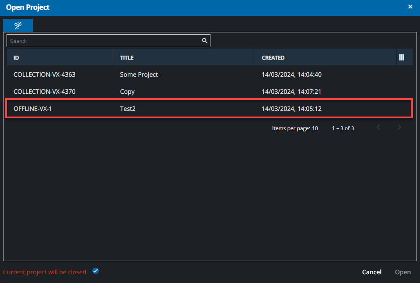Sort by the TITLE column header

click(x=127, y=58)
